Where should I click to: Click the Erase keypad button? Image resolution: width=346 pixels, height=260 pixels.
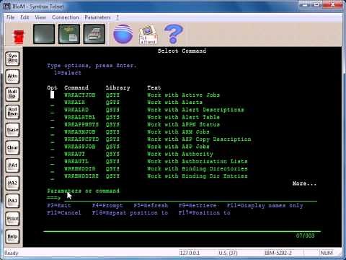[12, 130]
